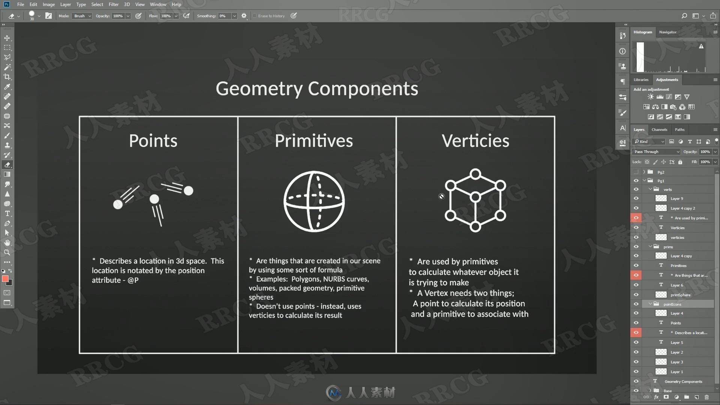Open the Libraries panel
The width and height of the screenshot is (720, 405).
641,79
